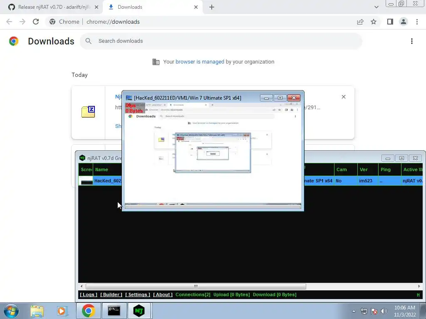Click the remote desktop view of HacKed window
426x319 pixels.
coord(213,155)
